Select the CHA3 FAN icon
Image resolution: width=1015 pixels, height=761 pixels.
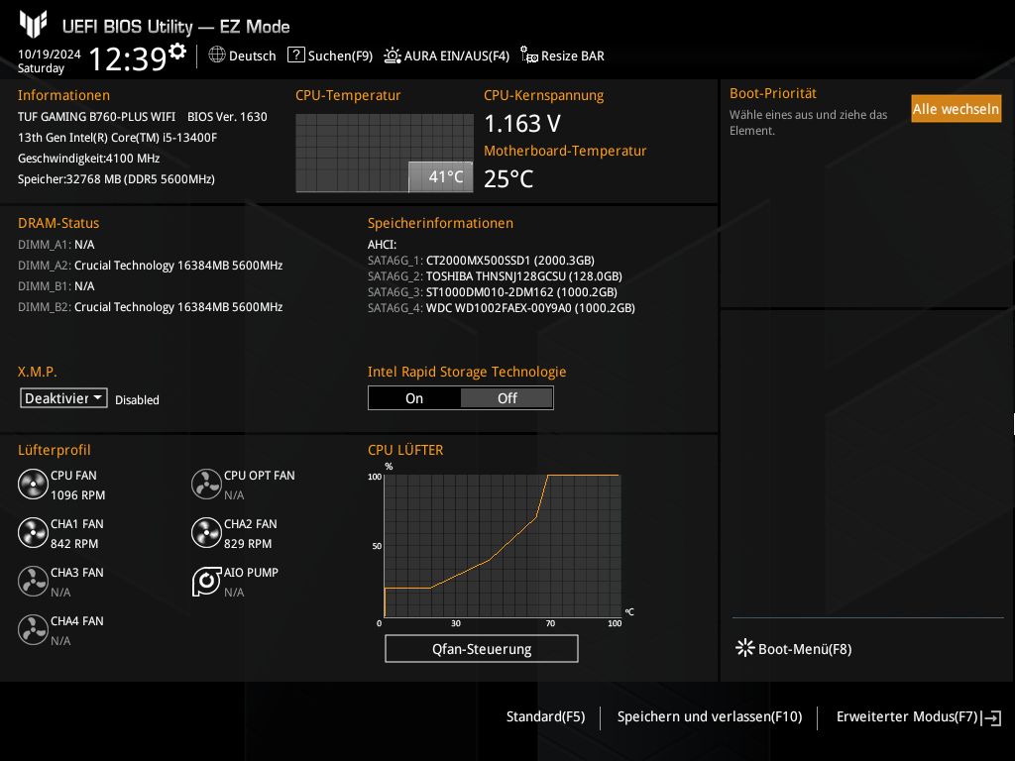pyautogui.click(x=33, y=581)
